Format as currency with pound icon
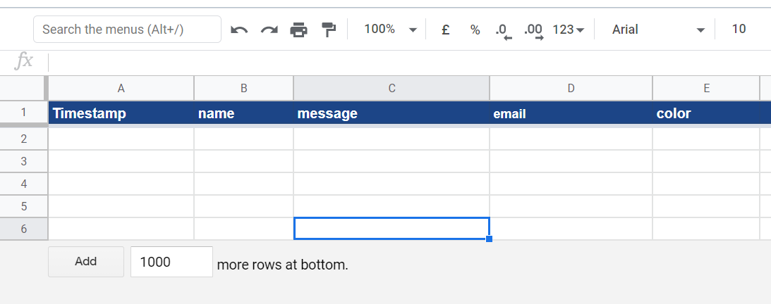 445,30
